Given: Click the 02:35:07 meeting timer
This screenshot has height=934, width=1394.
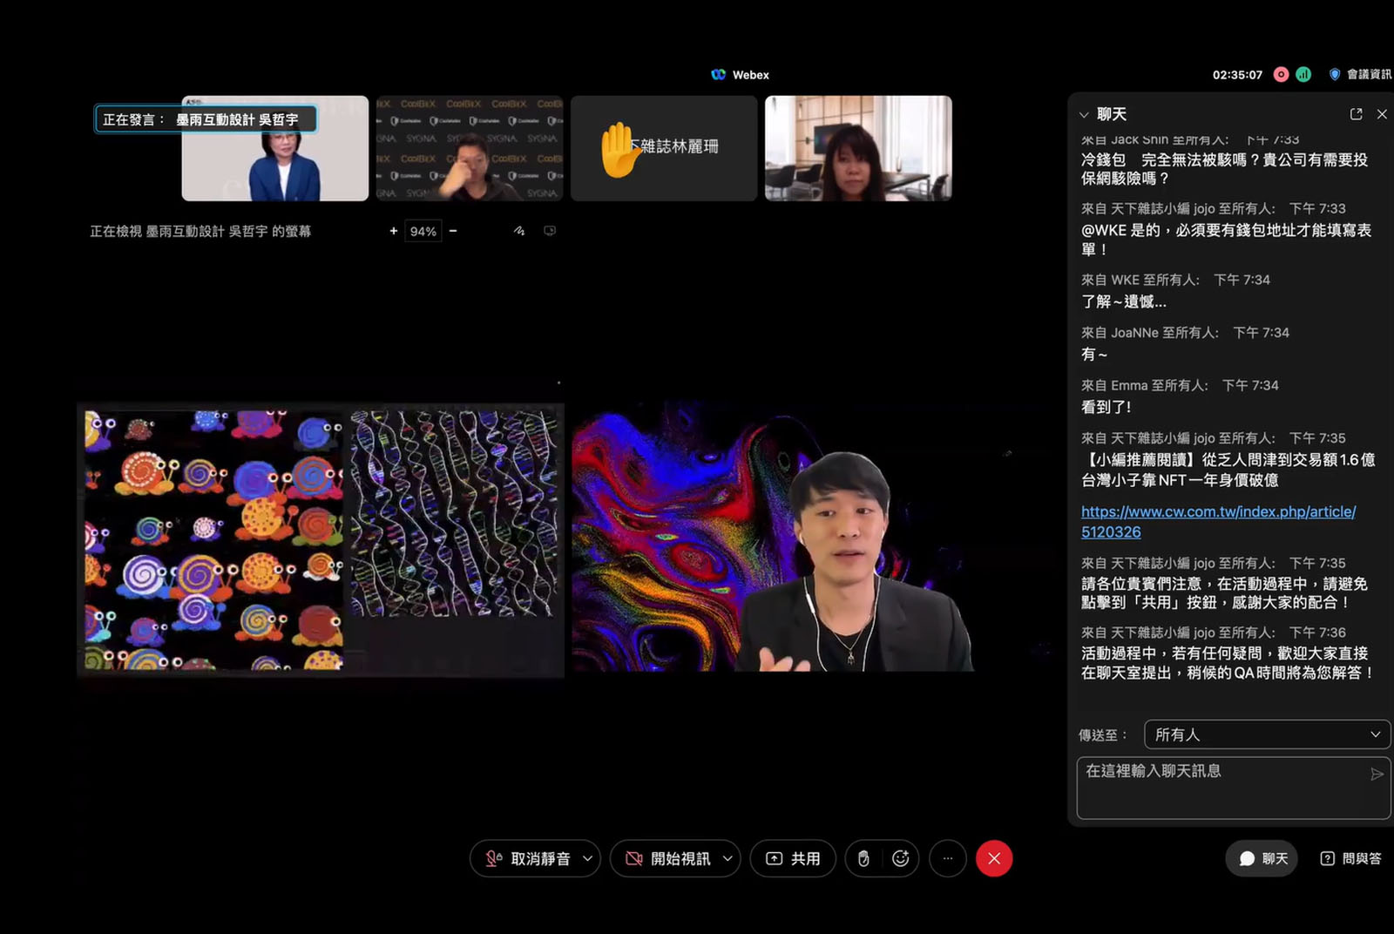Looking at the screenshot, I should tap(1237, 75).
